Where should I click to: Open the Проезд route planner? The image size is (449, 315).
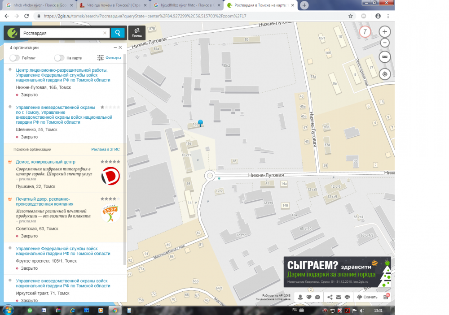click(137, 33)
